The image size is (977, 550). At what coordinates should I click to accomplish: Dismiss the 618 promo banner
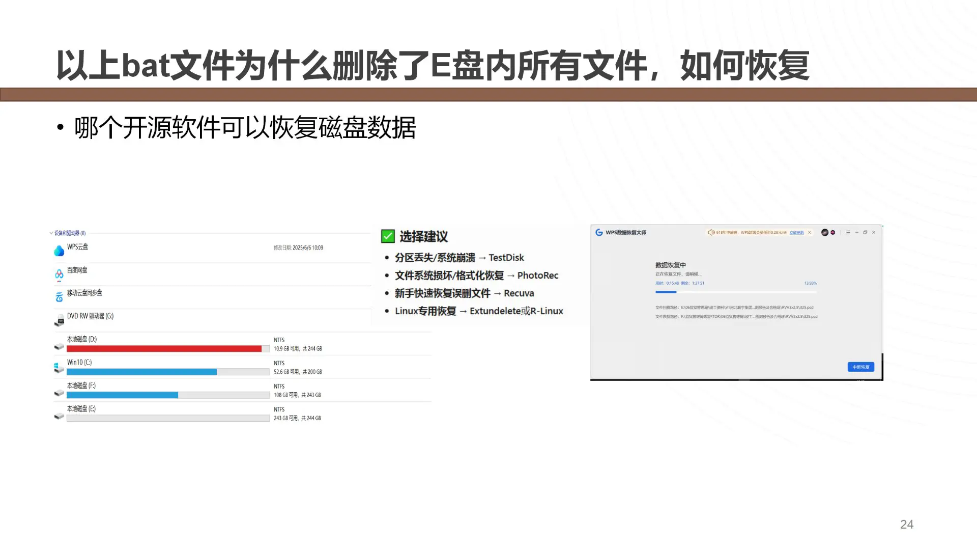tap(810, 232)
